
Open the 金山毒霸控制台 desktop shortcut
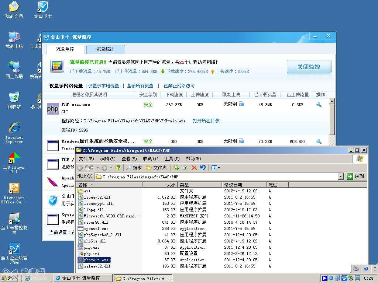[x=14, y=223]
